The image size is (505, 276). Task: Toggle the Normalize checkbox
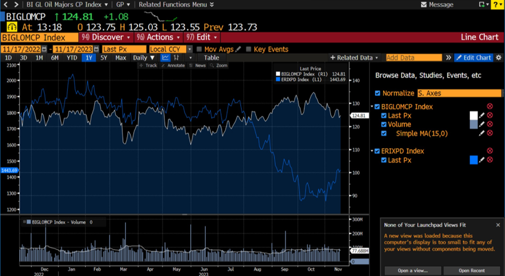click(x=377, y=93)
